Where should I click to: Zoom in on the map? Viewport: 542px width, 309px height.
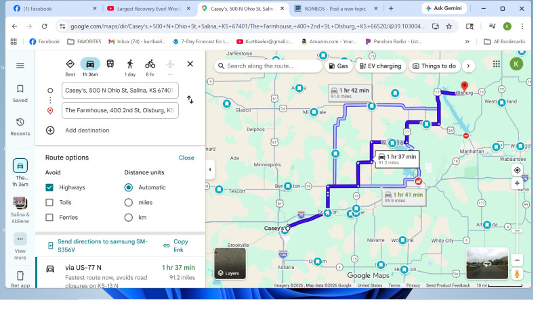point(517,183)
